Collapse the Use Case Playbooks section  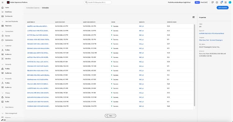tap(2, 21)
